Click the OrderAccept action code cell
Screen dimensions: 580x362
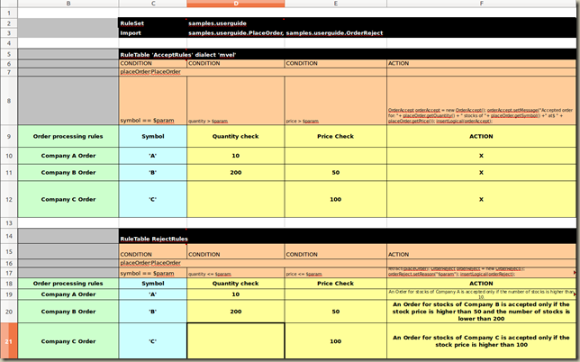coord(481,100)
